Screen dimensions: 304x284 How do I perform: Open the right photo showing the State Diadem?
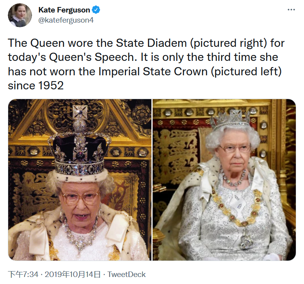click(x=224, y=179)
